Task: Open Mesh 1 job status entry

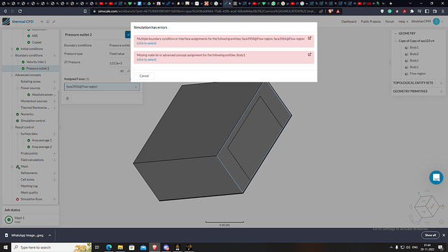Action: 31,220
